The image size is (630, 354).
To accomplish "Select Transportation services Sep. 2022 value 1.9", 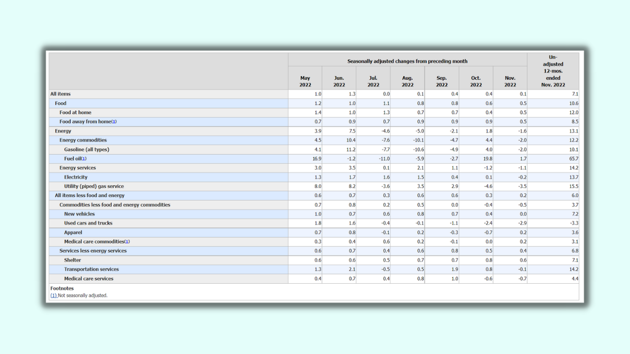I will (x=454, y=269).
